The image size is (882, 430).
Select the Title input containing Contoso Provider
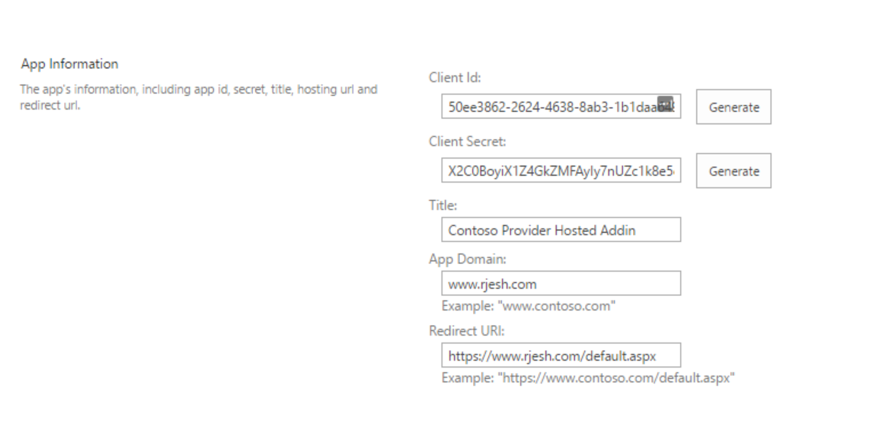pos(561,229)
